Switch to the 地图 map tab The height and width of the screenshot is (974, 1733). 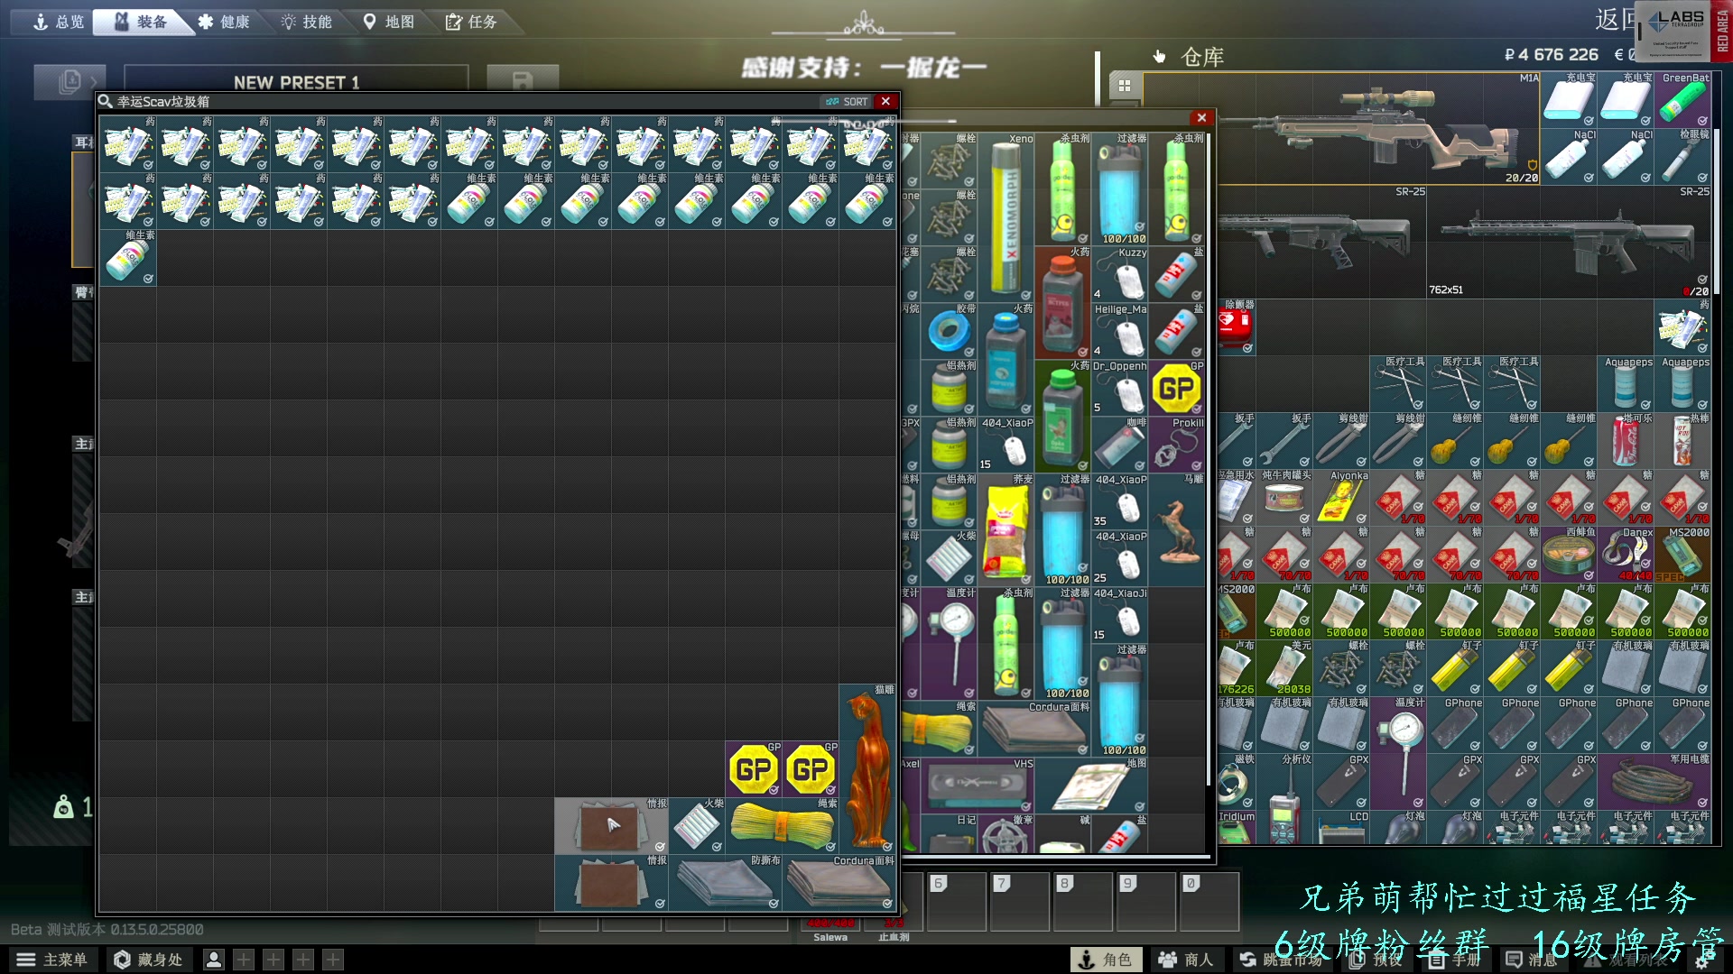click(389, 22)
